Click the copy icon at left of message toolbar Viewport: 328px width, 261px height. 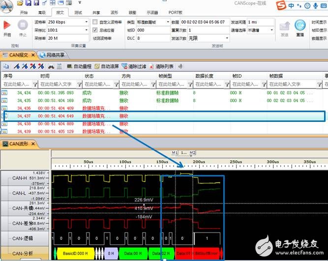[x=6, y=66]
